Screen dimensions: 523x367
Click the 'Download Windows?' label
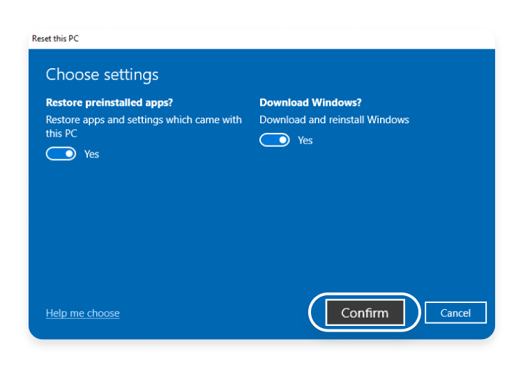click(310, 102)
